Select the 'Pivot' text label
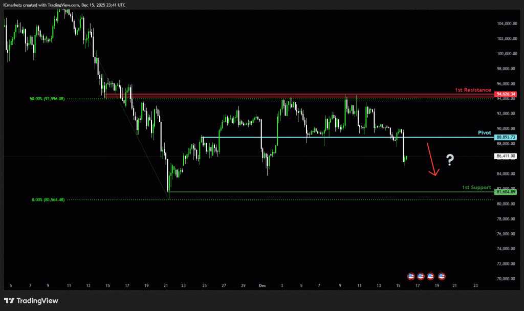This screenshot has height=311, width=524. coord(484,132)
